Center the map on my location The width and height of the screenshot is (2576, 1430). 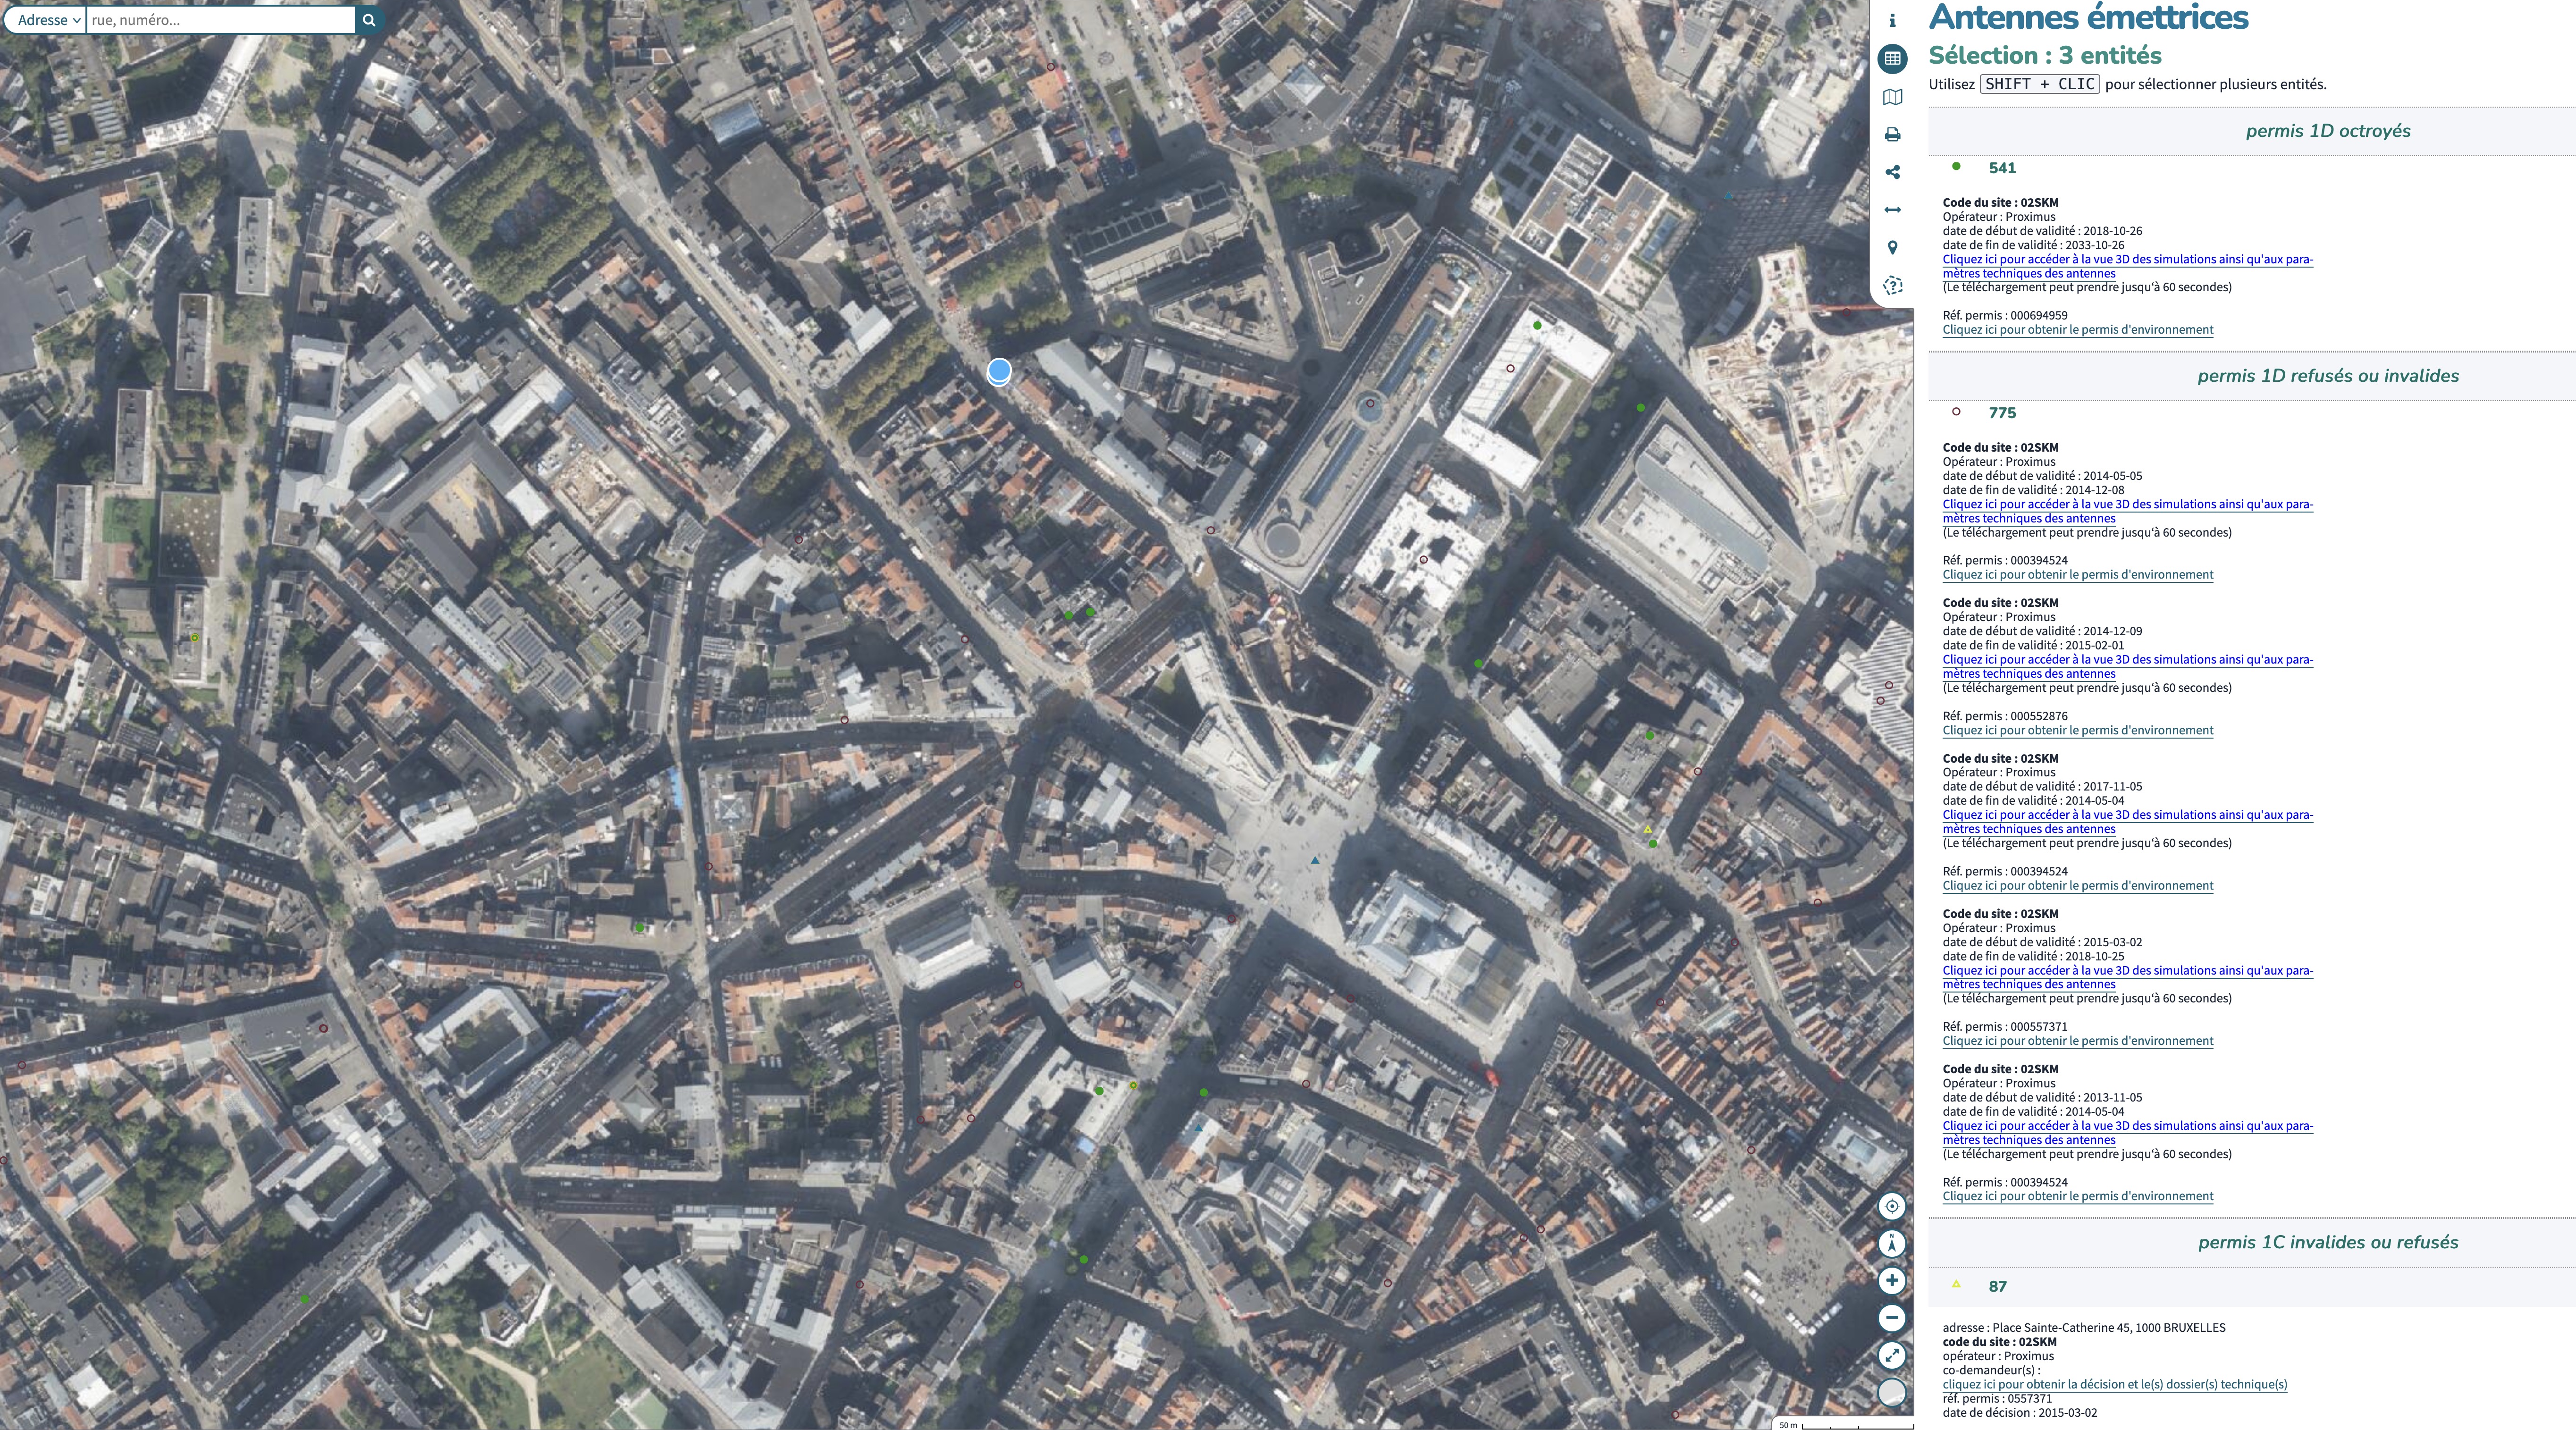point(1891,1206)
